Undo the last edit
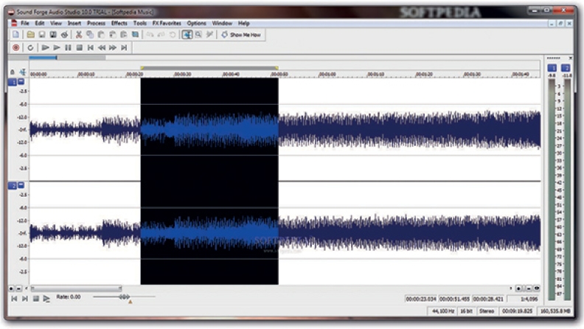Image resolution: width=584 pixels, height=329 pixels. point(150,35)
